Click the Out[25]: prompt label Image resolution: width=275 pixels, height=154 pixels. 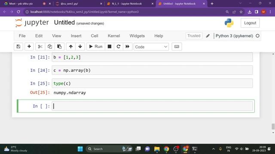(40, 92)
